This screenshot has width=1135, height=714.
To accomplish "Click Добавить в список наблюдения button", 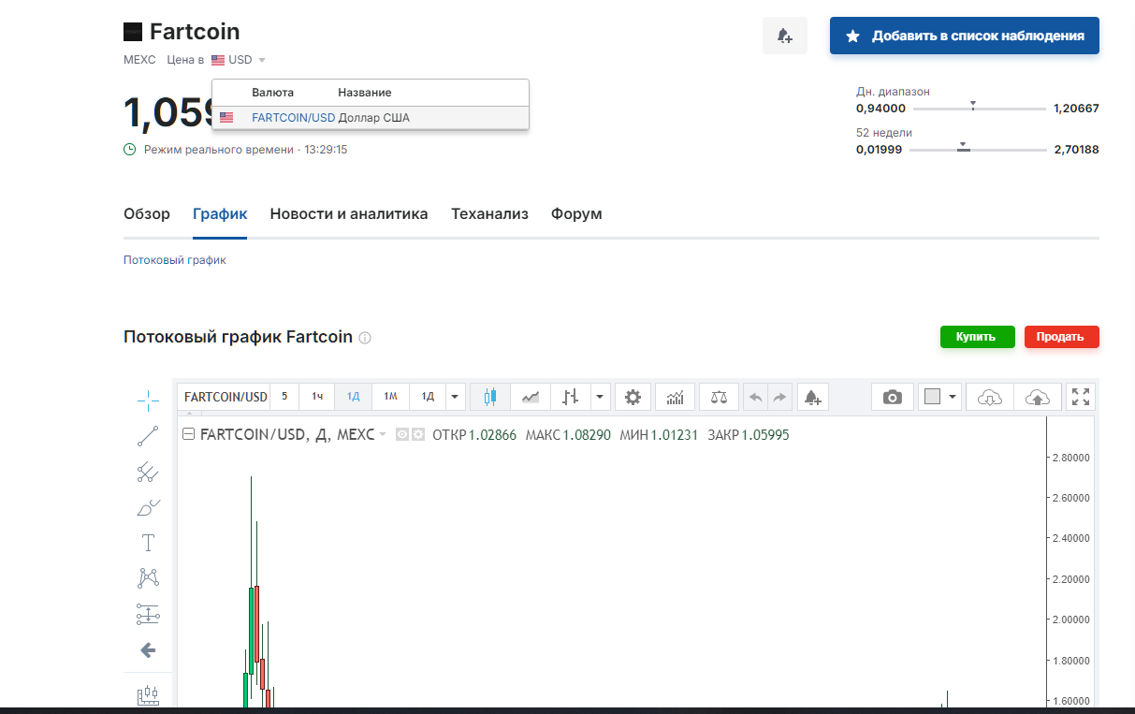I will tap(965, 36).
